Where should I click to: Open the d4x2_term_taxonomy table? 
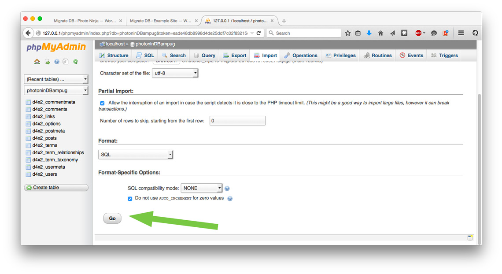[x=55, y=160]
